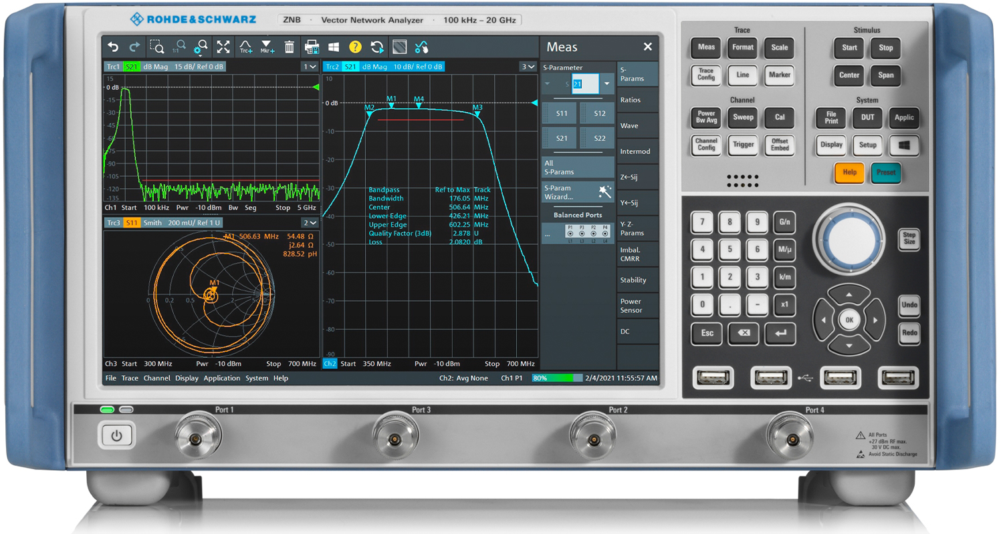1003x534 pixels.
Task: Add a marker using the Mkr+ icon
Action: [x=266, y=47]
